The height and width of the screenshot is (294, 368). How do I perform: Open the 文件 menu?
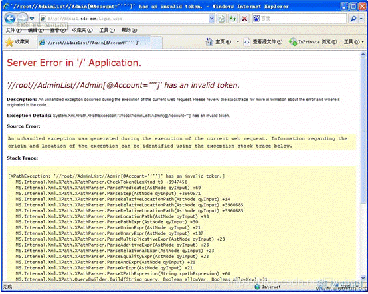[13, 30]
